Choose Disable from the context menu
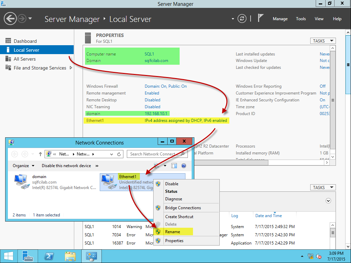 [186, 184]
